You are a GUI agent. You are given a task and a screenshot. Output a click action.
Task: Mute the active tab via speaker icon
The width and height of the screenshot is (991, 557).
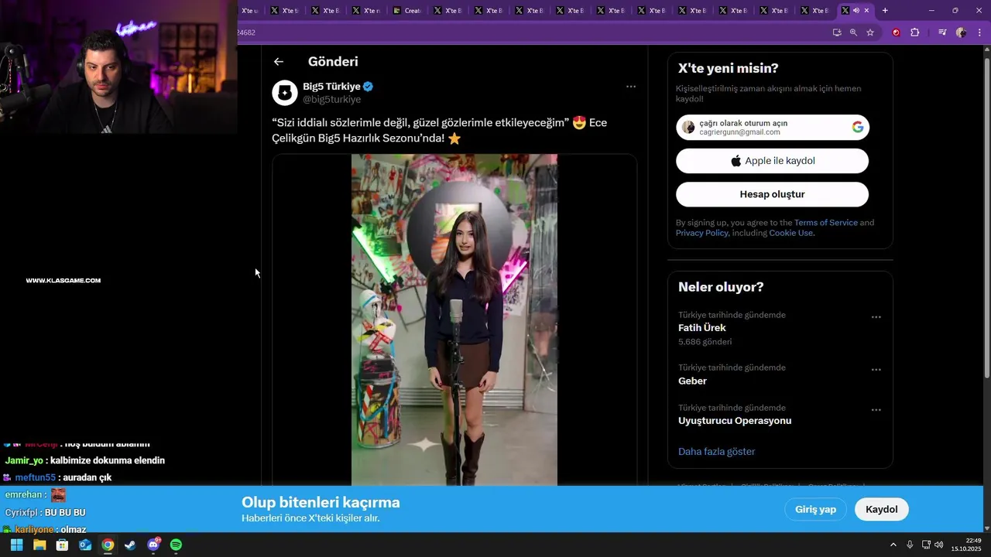click(x=856, y=11)
